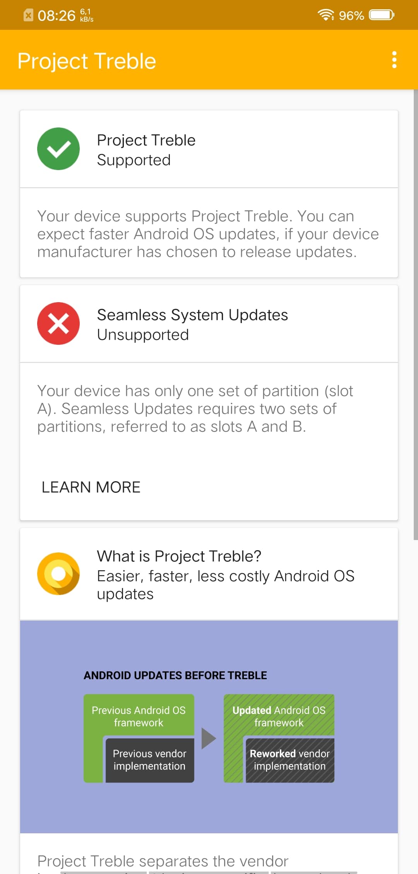
Task: Tap the 08:26 clock in status bar
Action: pos(57,15)
